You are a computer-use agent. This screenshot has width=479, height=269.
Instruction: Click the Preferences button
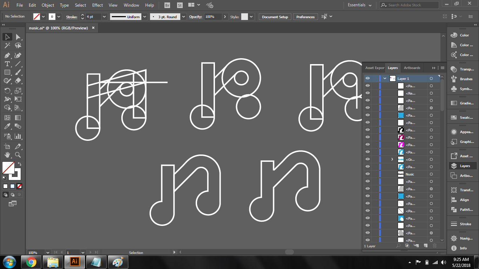[x=305, y=17]
